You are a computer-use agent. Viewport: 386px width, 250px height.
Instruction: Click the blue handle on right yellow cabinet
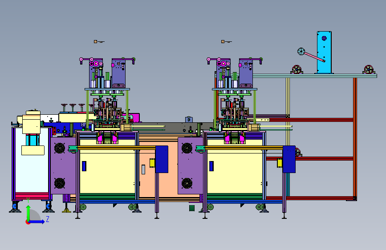tap(211, 166)
